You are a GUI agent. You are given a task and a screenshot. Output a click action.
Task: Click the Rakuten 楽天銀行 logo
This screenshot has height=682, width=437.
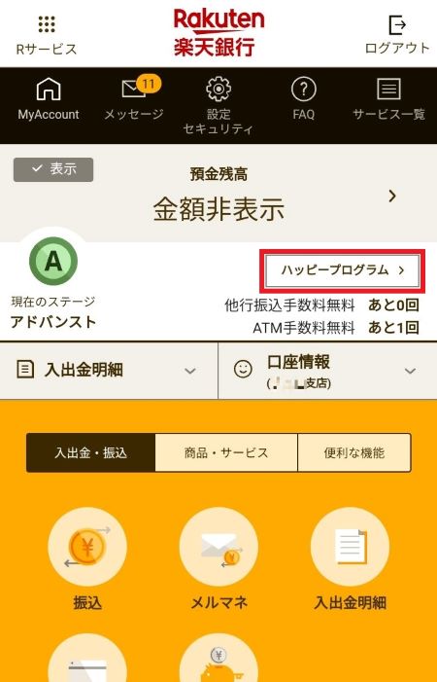coord(218,33)
